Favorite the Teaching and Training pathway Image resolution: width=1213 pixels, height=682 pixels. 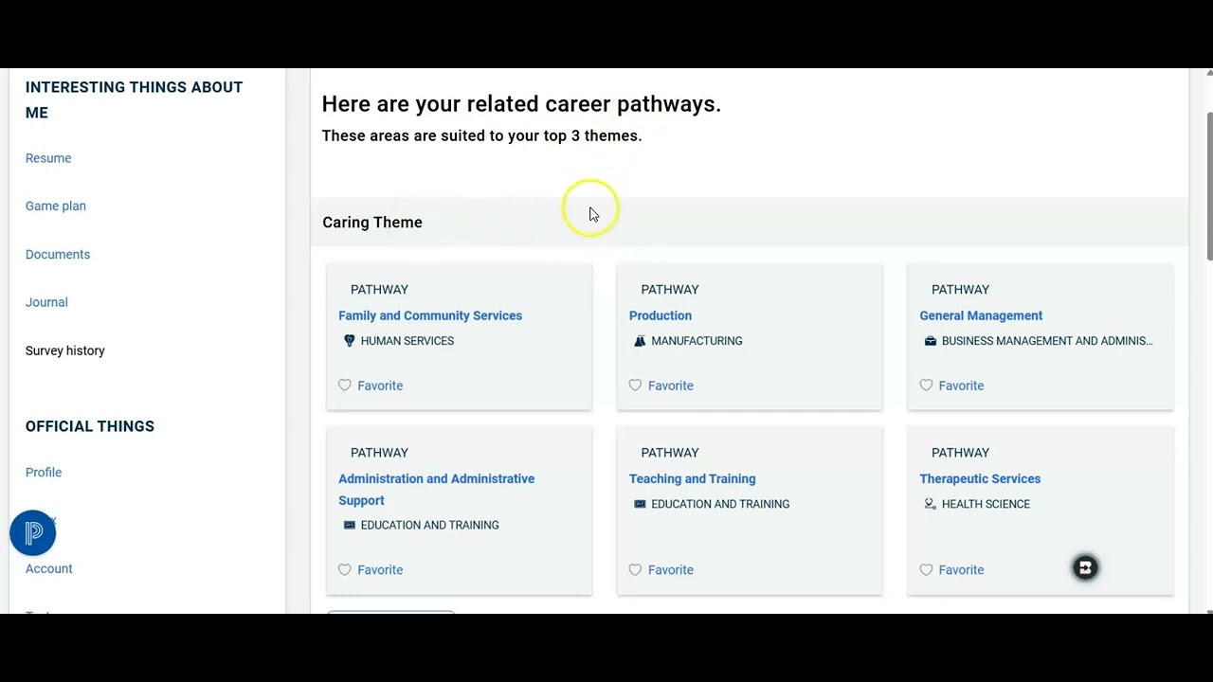(x=661, y=569)
